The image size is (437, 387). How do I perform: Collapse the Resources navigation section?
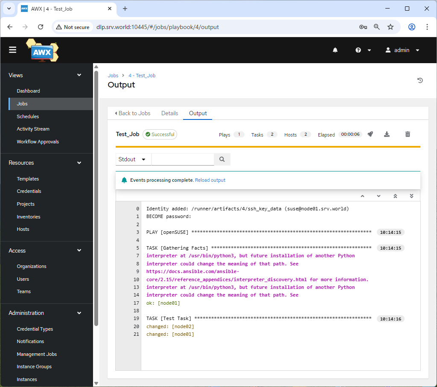79,163
